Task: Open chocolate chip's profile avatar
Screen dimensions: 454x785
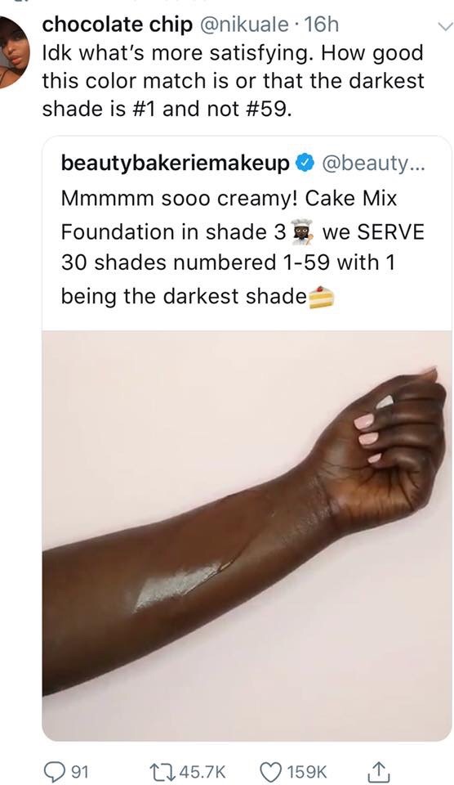Action: pyautogui.click(x=12, y=52)
